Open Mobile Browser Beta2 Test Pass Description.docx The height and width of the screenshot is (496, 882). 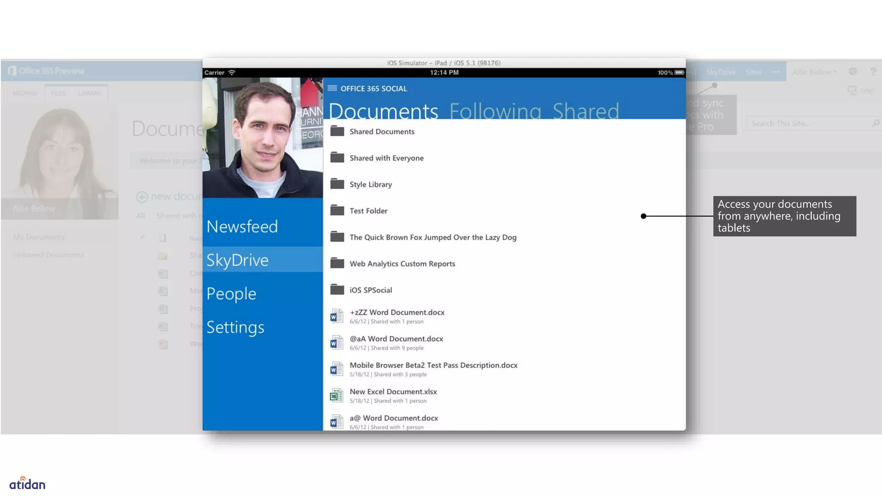click(x=434, y=365)
